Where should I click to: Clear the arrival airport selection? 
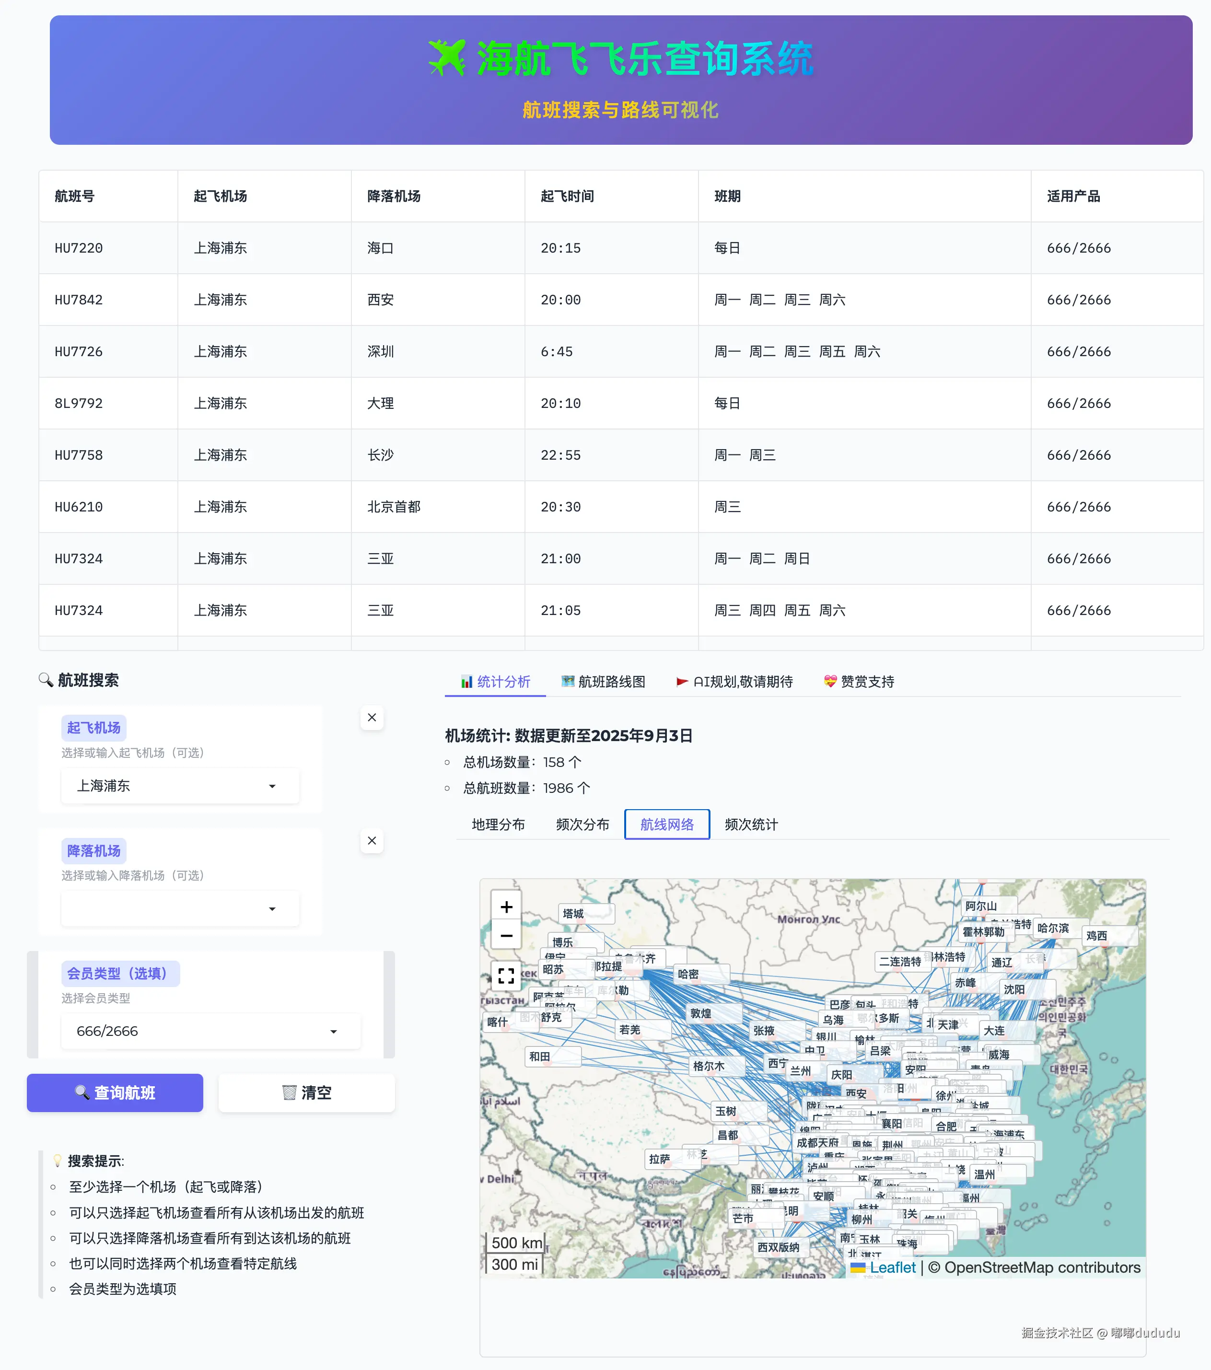click(x=372, y=840)
